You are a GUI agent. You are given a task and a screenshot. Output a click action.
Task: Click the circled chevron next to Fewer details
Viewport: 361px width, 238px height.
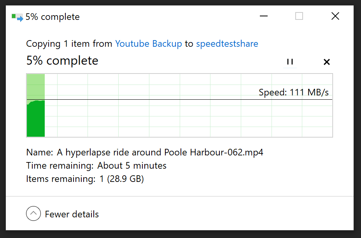[x=33, y=213]
